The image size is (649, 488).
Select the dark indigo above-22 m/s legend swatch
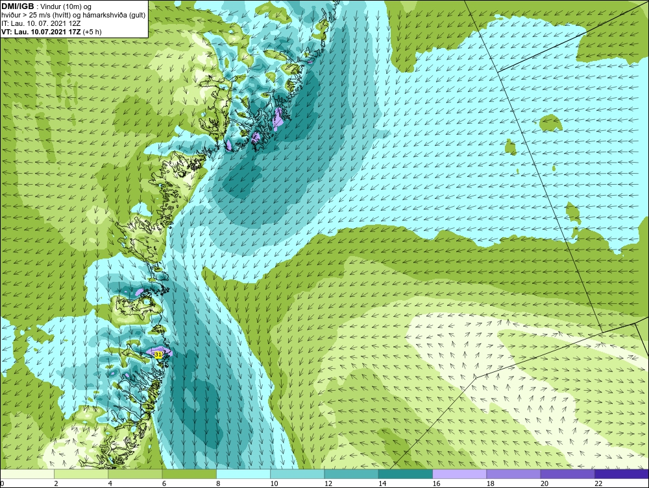[622, 474]
